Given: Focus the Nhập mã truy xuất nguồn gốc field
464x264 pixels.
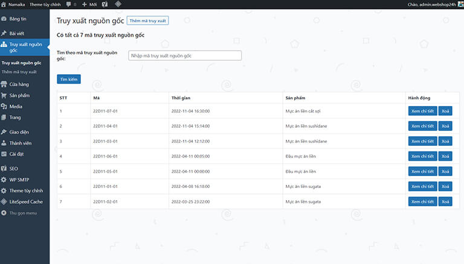Looking at the screenshot, I should 185,55.
